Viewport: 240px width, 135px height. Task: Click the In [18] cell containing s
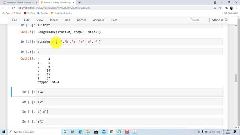[x=129, y=52]
